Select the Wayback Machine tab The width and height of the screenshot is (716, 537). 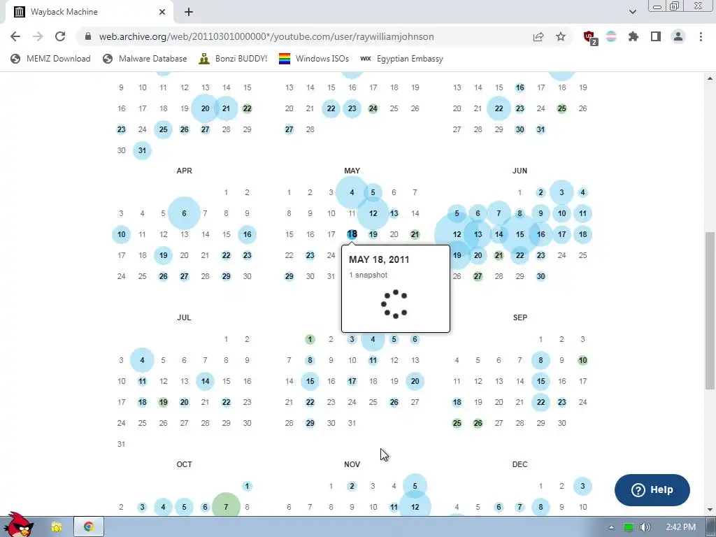pyautogui.click(x=89, y=12)
